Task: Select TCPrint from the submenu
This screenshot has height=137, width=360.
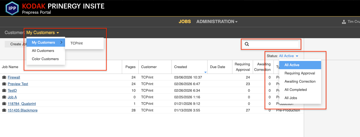Action: pos(77,43)
